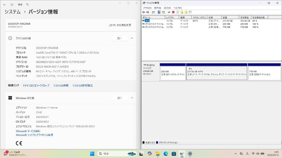Click the red X delete icon in toolbar

coord(173,12)
